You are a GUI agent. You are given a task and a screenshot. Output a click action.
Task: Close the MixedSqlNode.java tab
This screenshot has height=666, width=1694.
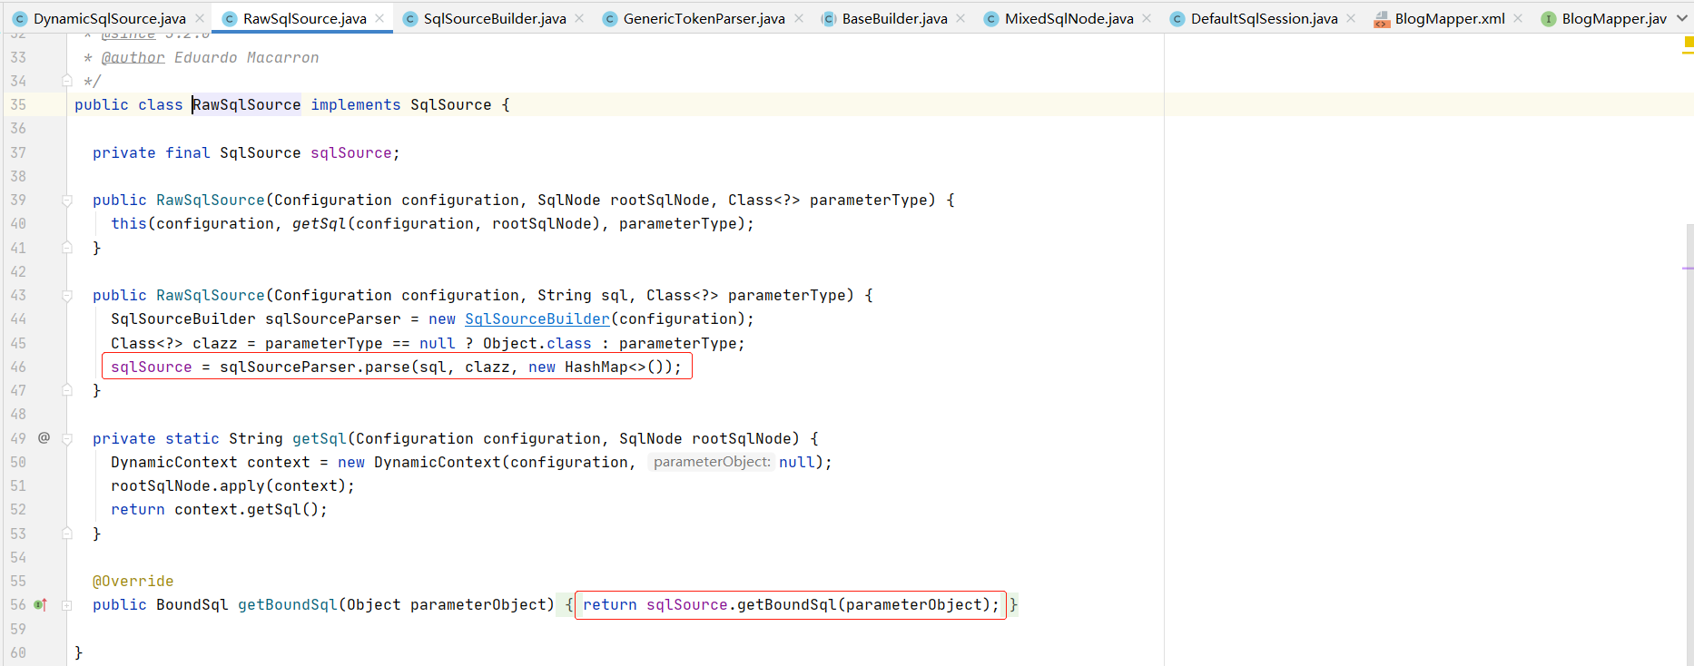tap(1147, 18)
